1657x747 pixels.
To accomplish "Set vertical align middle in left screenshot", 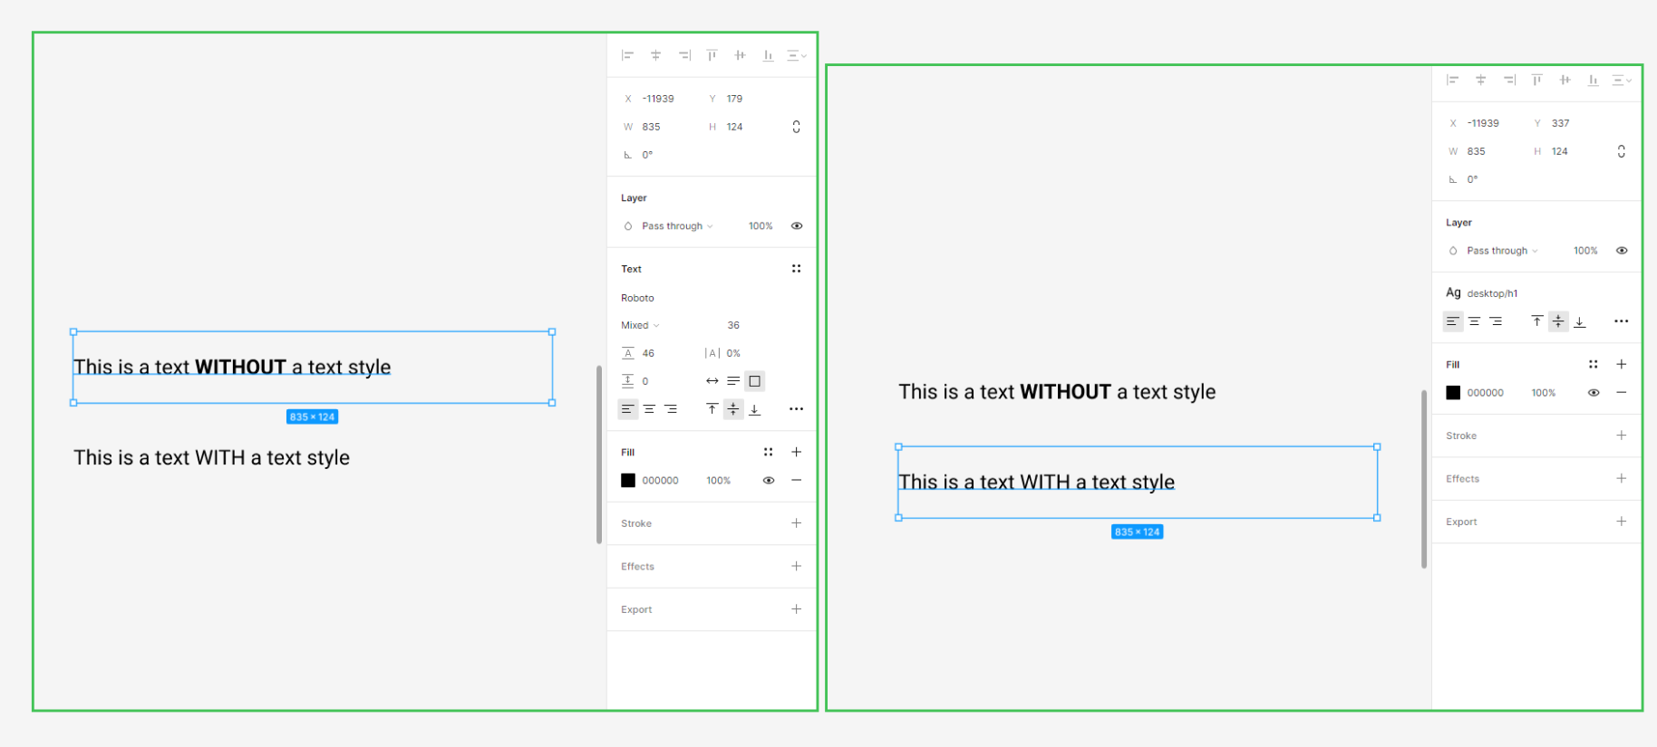I will point(733,409).
